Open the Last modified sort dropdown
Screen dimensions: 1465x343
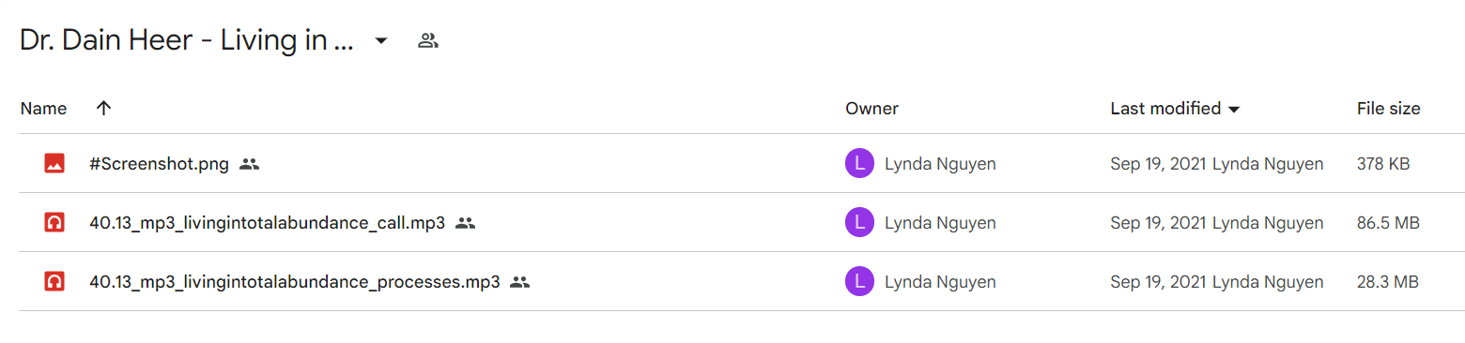click(x=1234, y=110)
